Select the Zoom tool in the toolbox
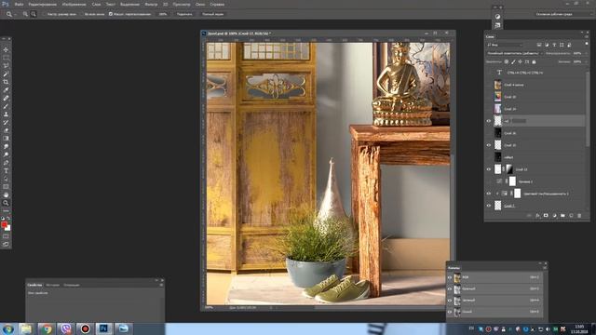Image resolution: width=596 pixels, height=335 pixels. click(6, 203)
